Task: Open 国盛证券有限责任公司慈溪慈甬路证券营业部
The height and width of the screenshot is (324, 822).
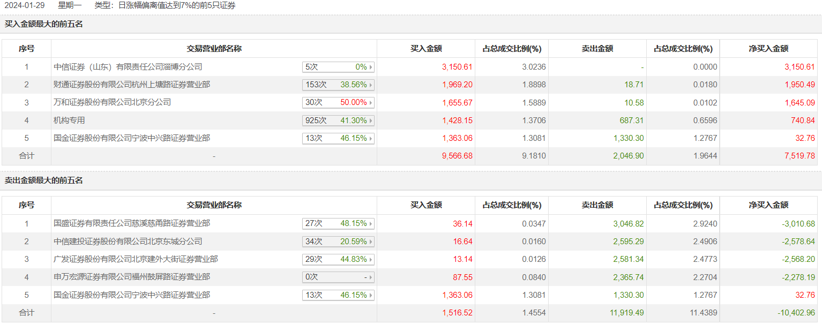Action: 132,223
